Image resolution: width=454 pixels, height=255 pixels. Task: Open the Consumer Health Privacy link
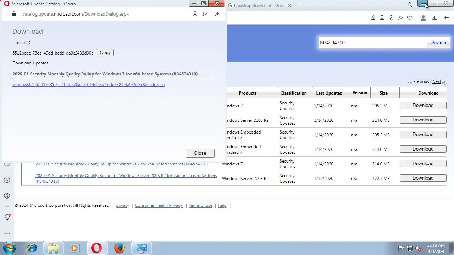pos(159,205)
